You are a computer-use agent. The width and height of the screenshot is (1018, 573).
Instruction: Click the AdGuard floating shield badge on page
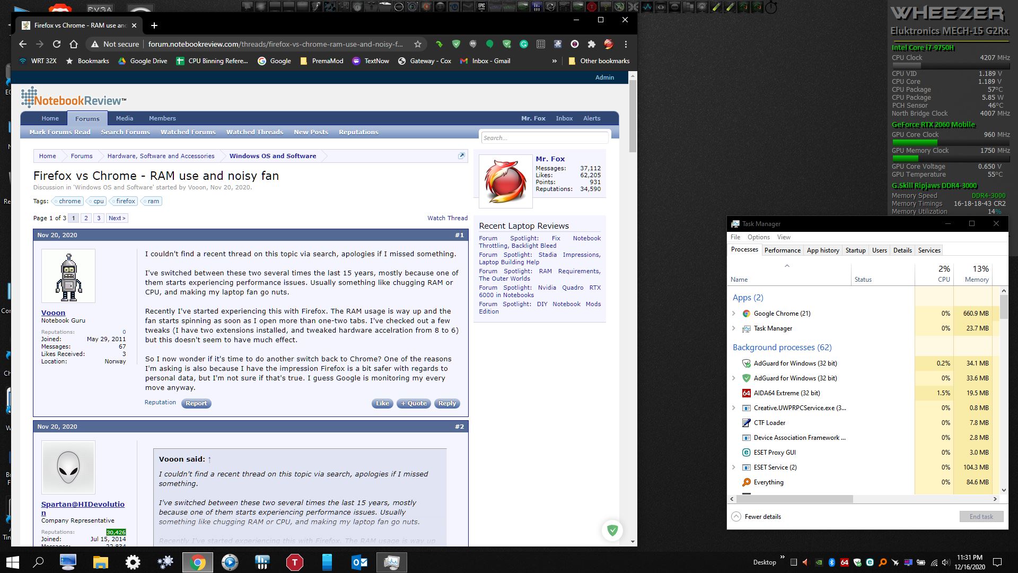(612, 530)
